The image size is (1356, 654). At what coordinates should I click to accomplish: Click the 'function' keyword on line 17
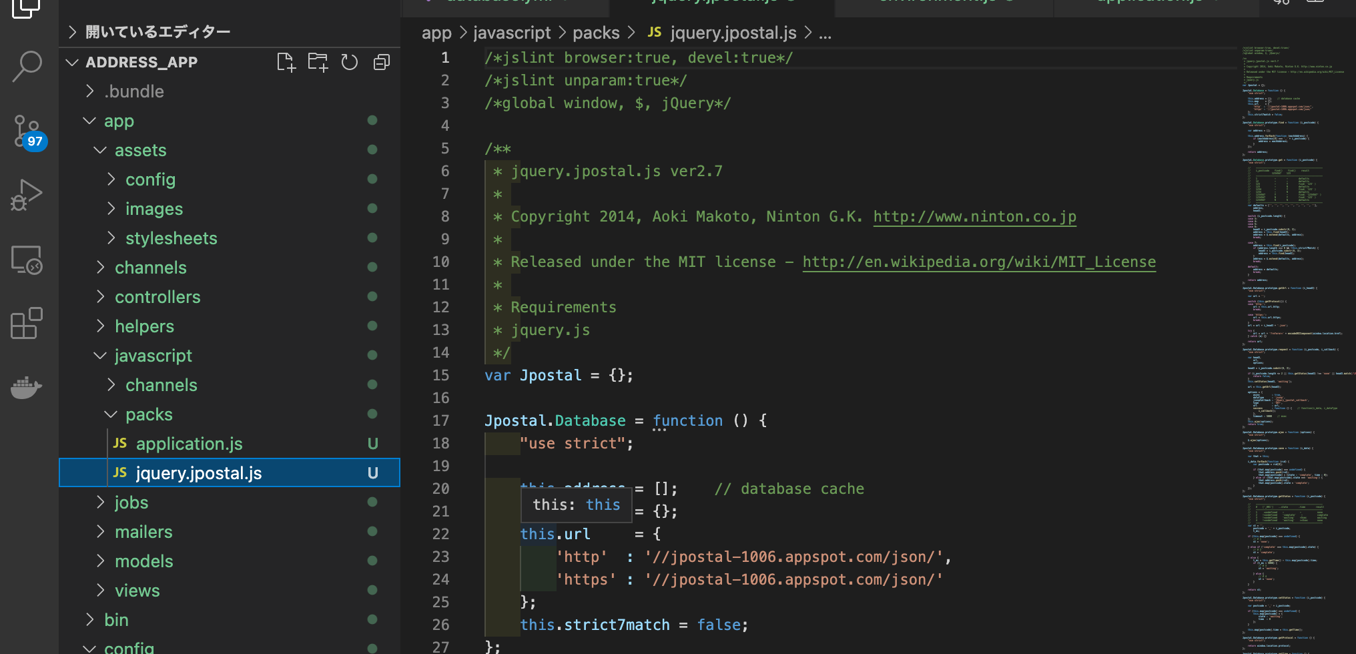pos(687,421)
